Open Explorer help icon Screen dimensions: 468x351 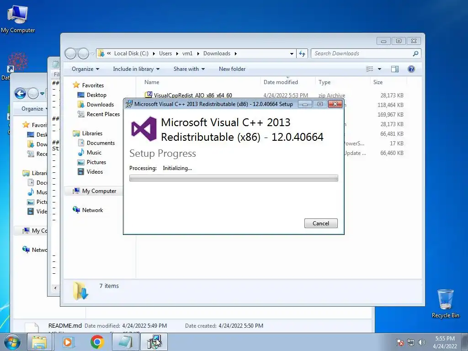tap(411, 69)
